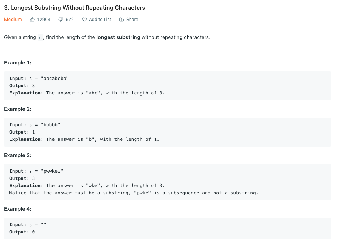Click the Example 4 heading
Screen dimensions: 337x249
18,209
